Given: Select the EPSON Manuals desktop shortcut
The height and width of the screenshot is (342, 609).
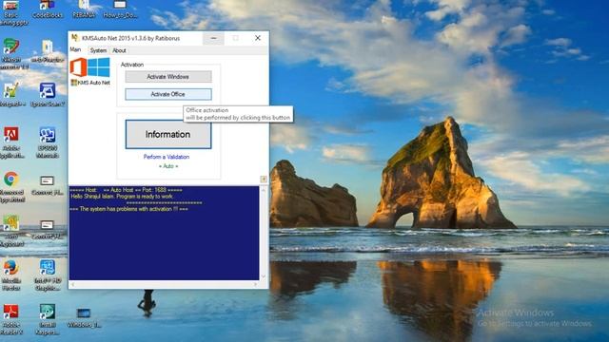Looking at the screenshot, I should pos(48,142).
